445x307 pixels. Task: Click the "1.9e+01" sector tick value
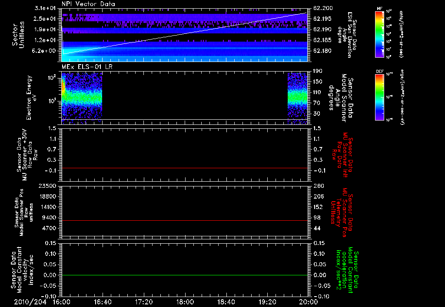45,29
